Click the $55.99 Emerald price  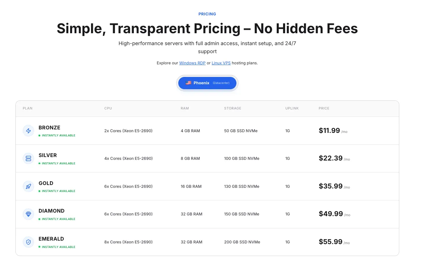331,242
